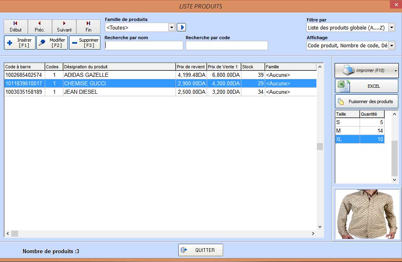Click price 6,800.00DA cell
402x262 pixels.
tap(224, 75)
